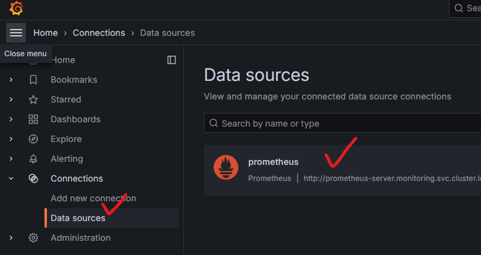The image size is (481, 255).
Task: Open Starred menu item
Action: [66, 99]
